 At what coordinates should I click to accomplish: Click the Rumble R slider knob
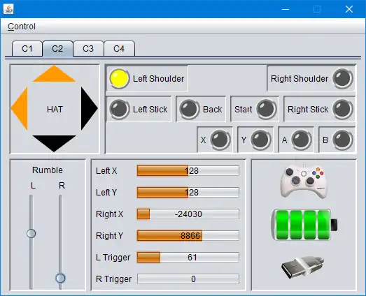(60, 278)
